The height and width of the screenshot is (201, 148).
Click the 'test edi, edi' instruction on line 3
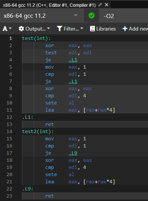tap(69, 53)
